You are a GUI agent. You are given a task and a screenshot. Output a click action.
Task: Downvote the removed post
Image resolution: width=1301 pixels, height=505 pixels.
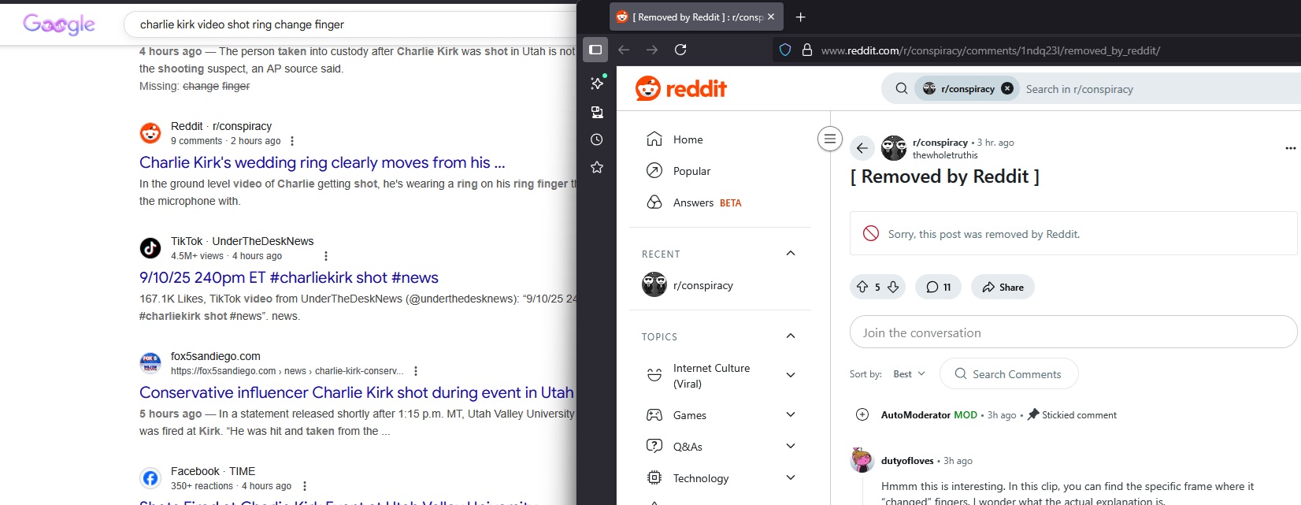893,288
